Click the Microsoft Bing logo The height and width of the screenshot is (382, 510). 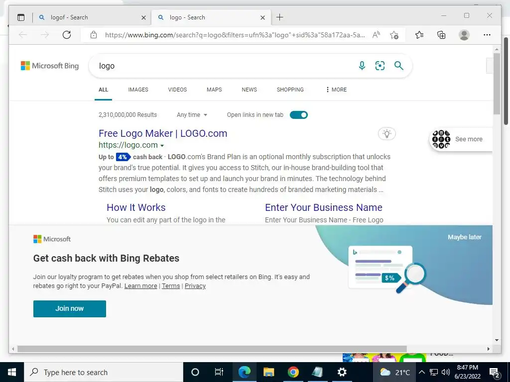(x=50, y=66)
